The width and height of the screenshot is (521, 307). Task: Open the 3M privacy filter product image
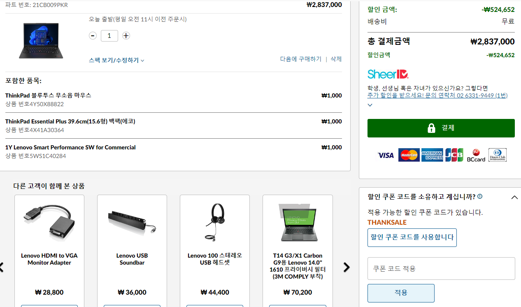(x=298, y=222)
